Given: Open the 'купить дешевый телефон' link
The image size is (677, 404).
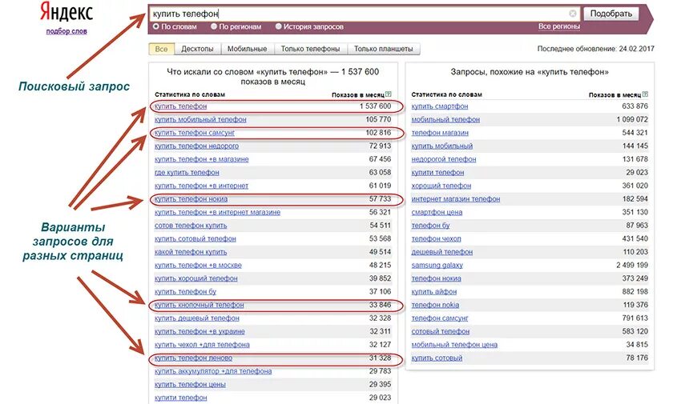Looking at the screenshot, I should tap(197, 318).
